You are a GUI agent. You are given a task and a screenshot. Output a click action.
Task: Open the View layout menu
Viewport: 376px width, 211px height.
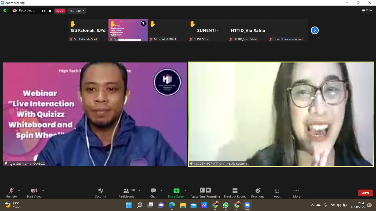coord(367,10)
